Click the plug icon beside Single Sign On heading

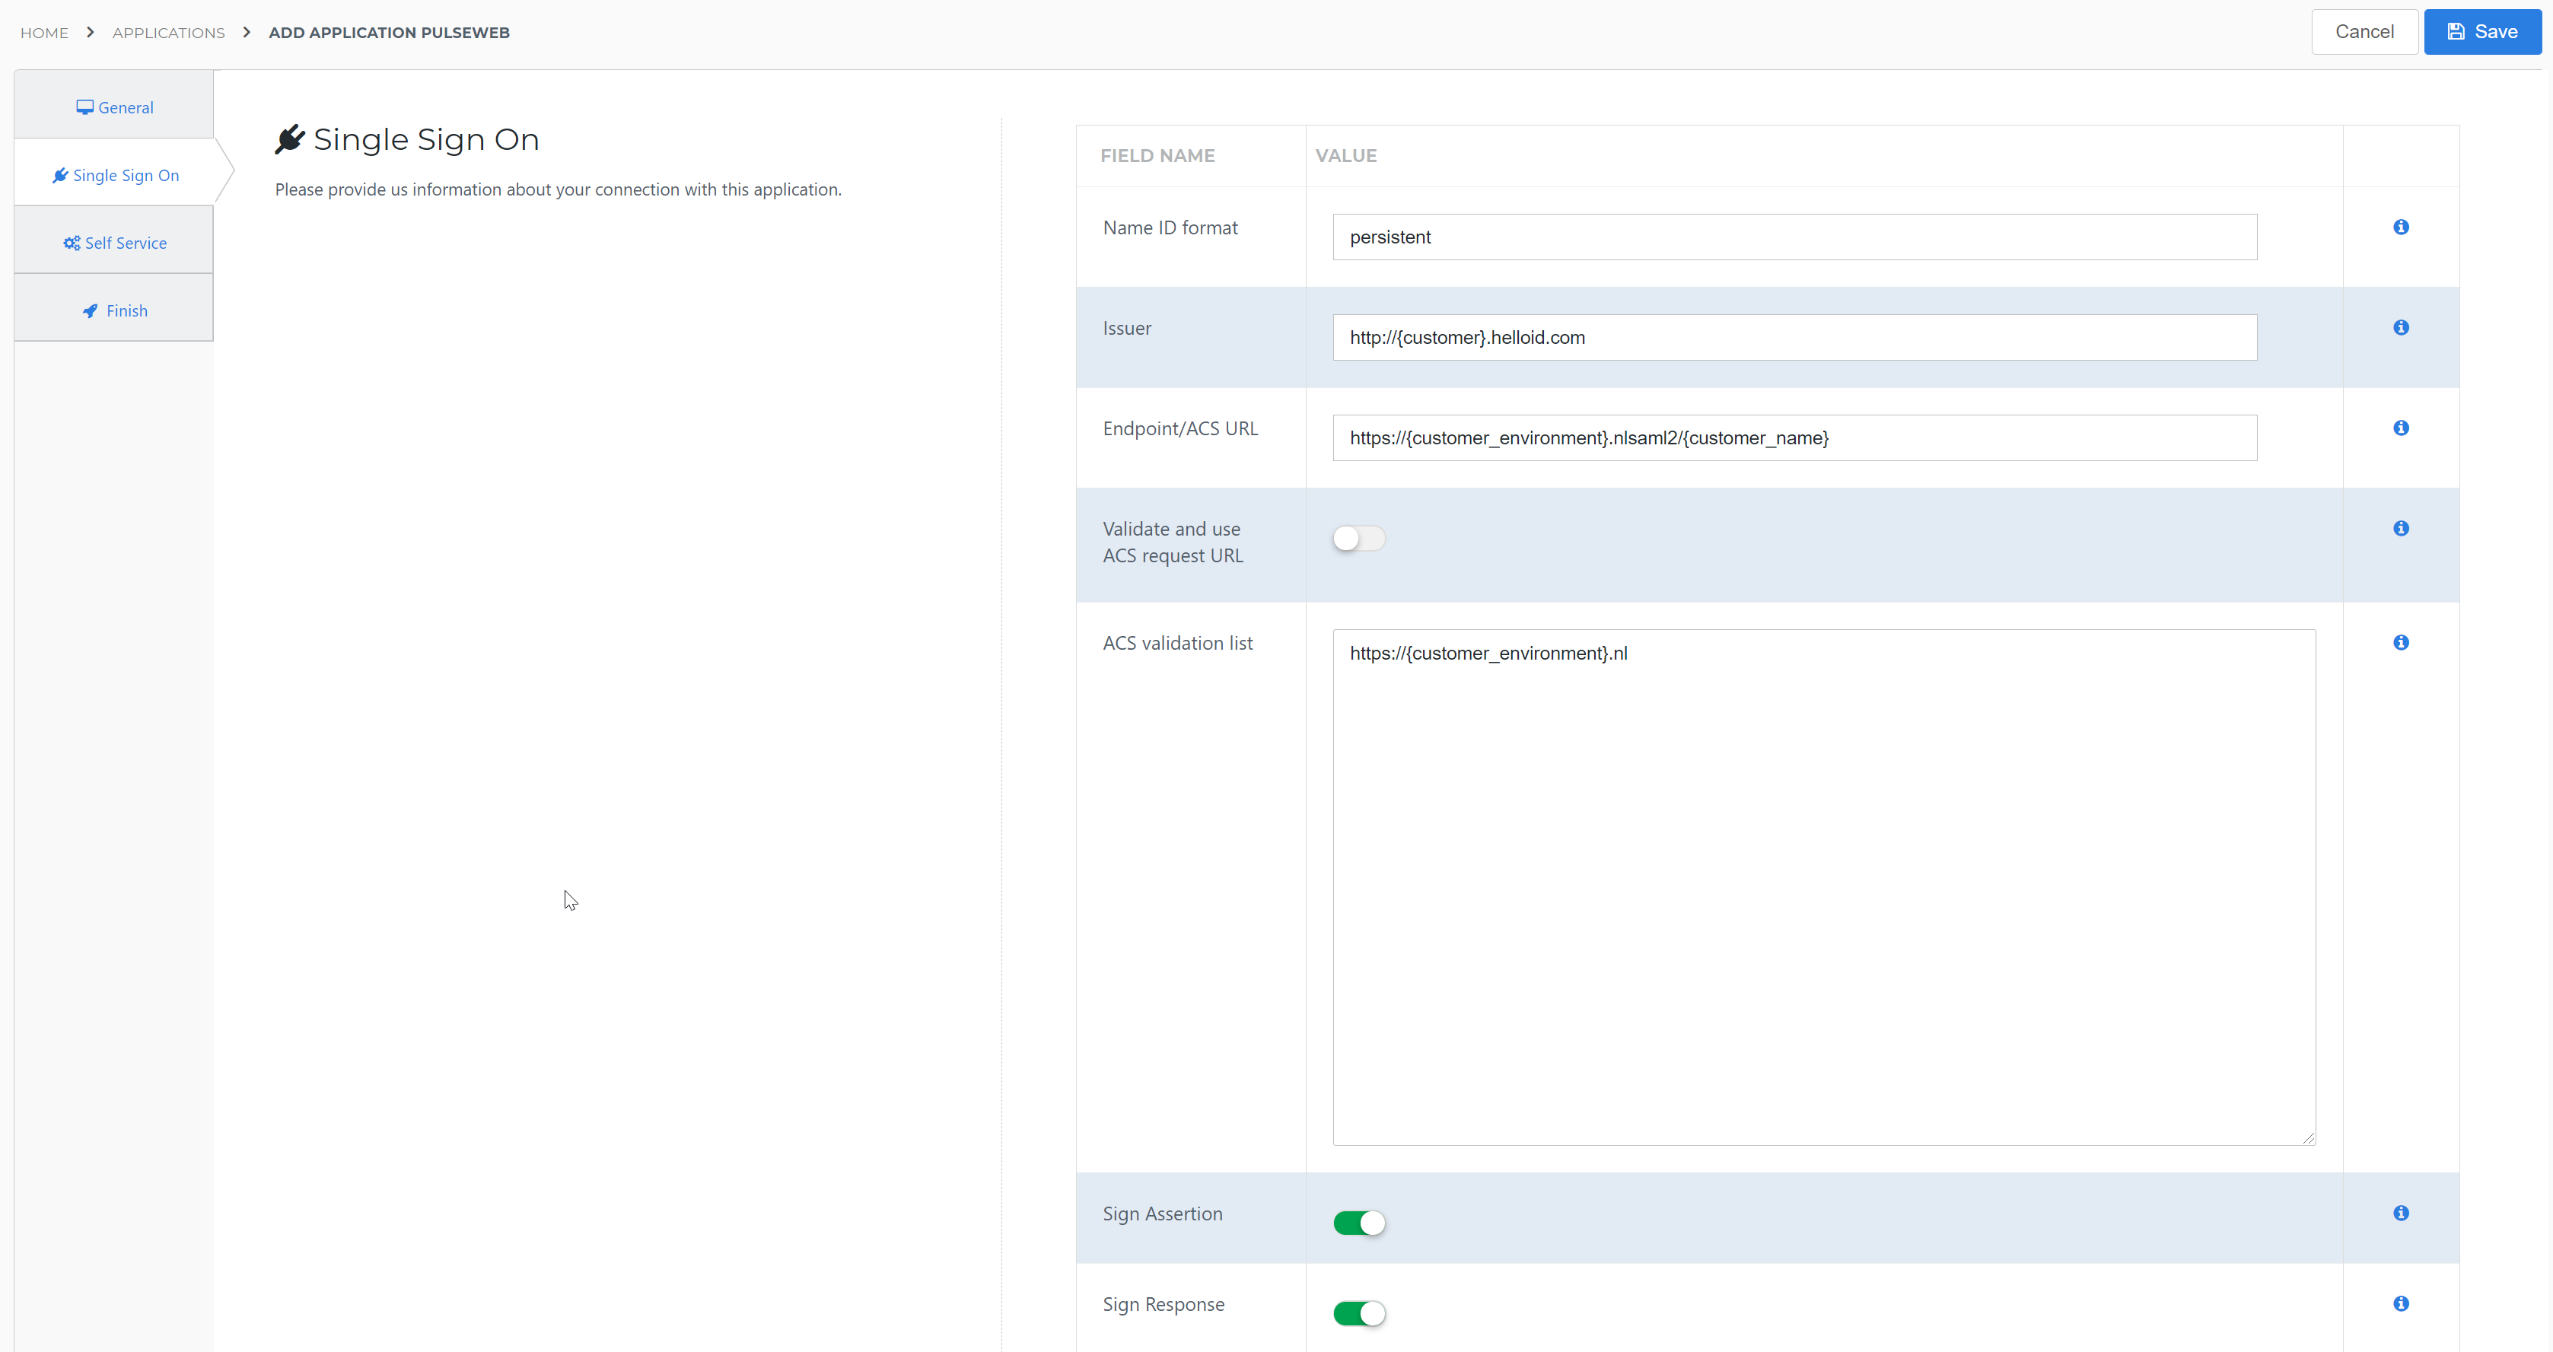coord(289,140)
